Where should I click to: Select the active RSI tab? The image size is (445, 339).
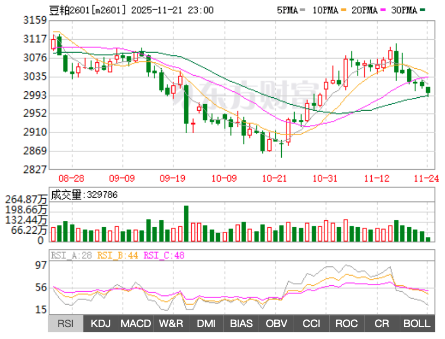pos(66,323)
